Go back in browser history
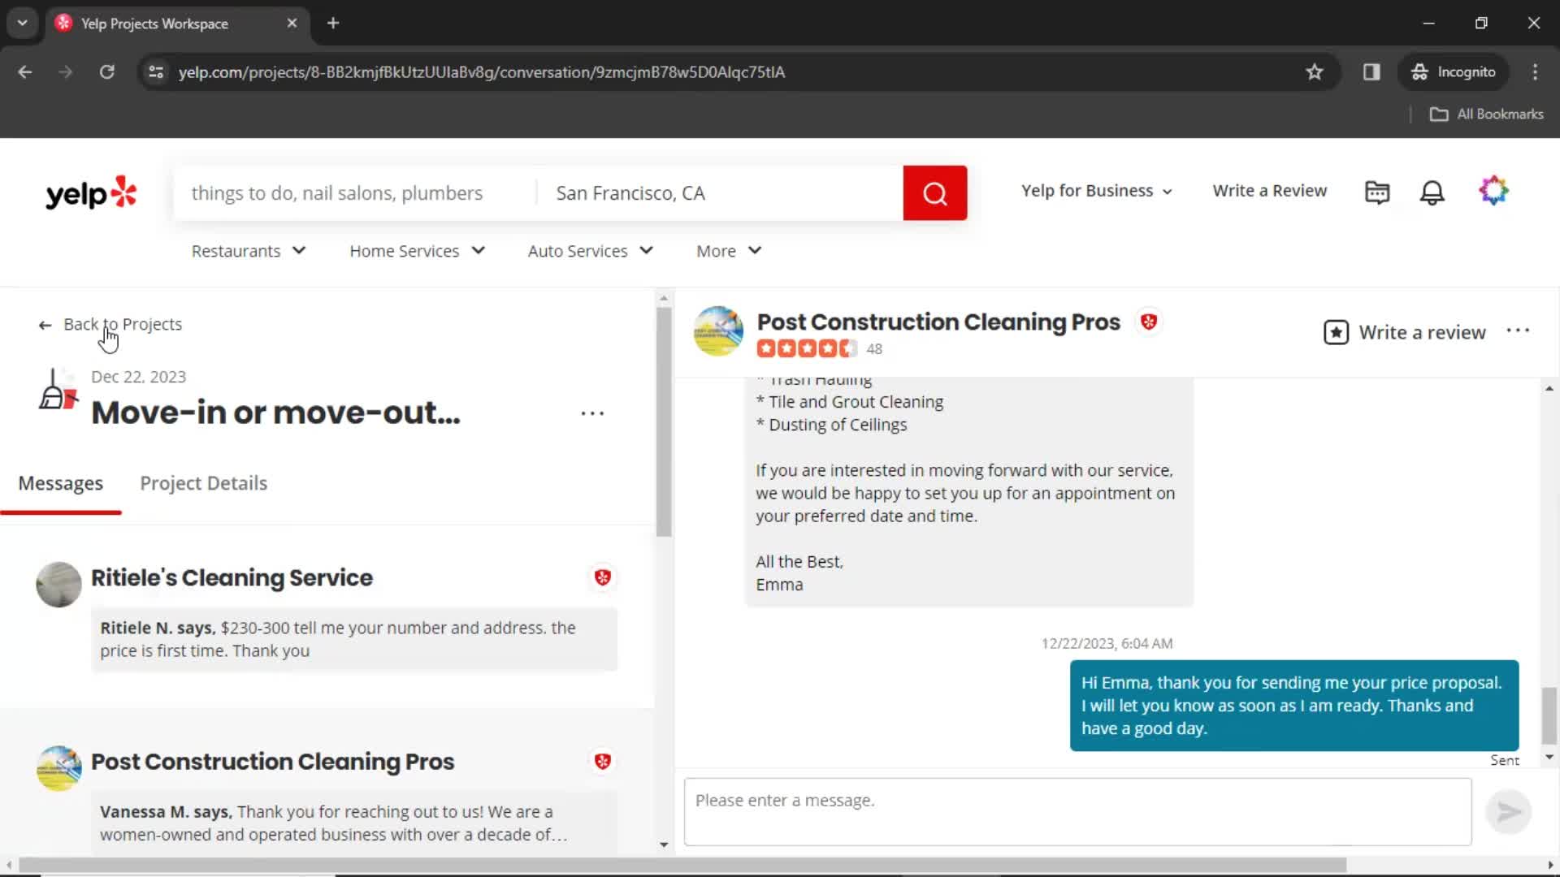The width and height of the screenshot is (1560, 877). 25,71
